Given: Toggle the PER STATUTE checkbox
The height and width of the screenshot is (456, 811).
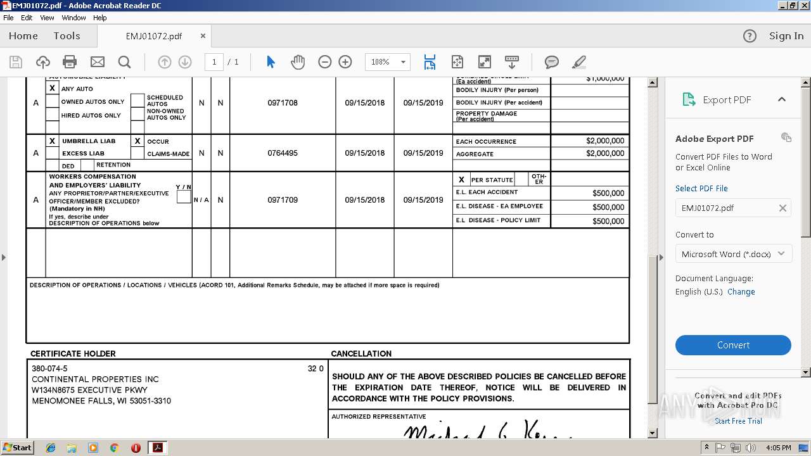Looking at the screenshot, I should 461,180.
